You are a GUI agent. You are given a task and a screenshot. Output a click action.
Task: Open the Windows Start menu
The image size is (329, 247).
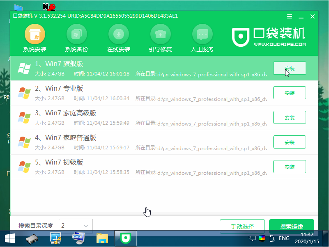point(9,238)
